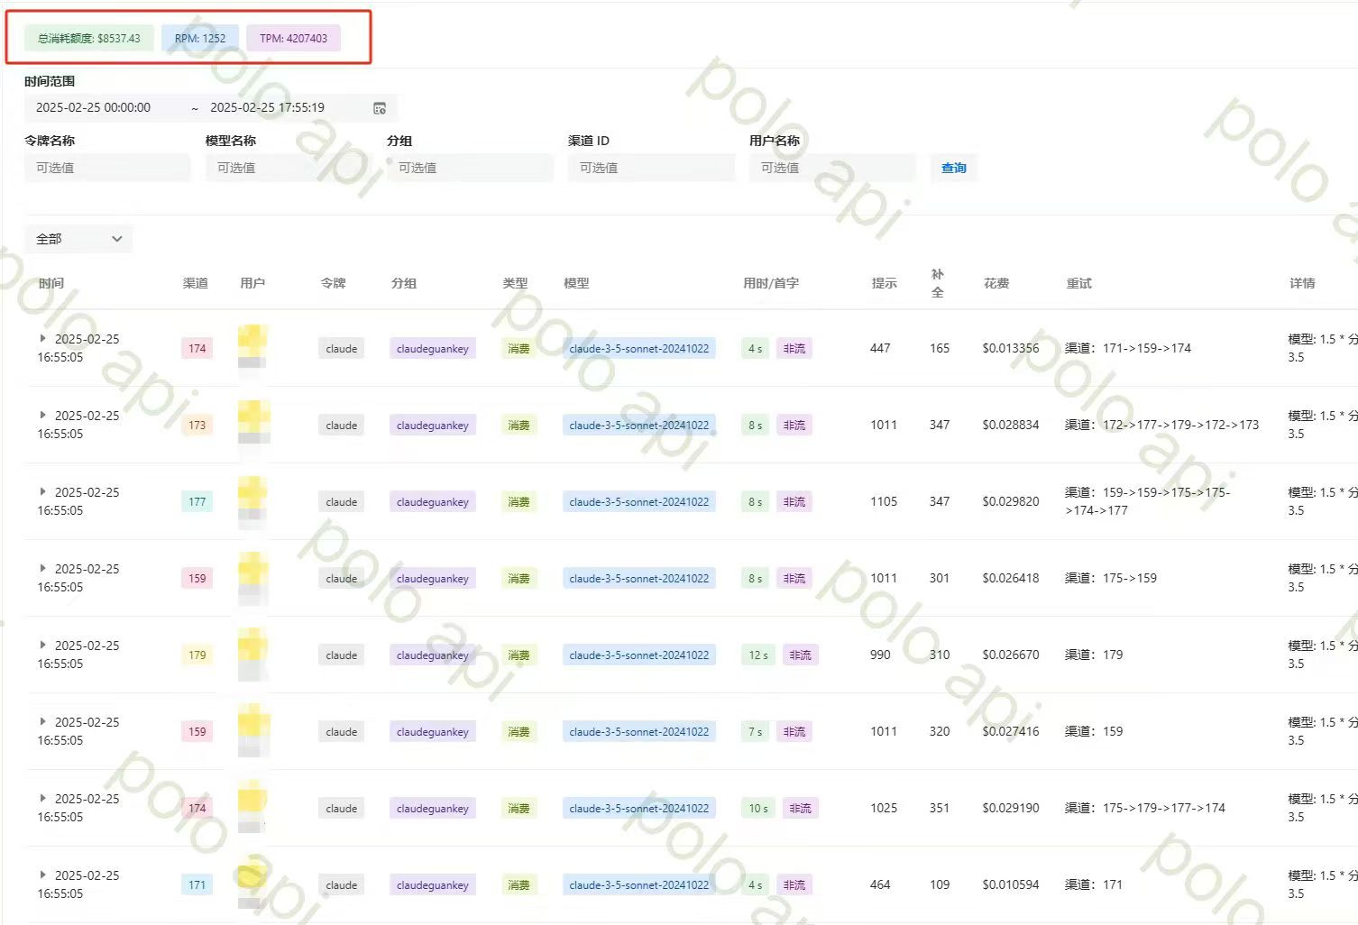Expand the log row costing $0.026670
Image resolution: width=1358 pixels, height=925 pixels.
(42, 646)
